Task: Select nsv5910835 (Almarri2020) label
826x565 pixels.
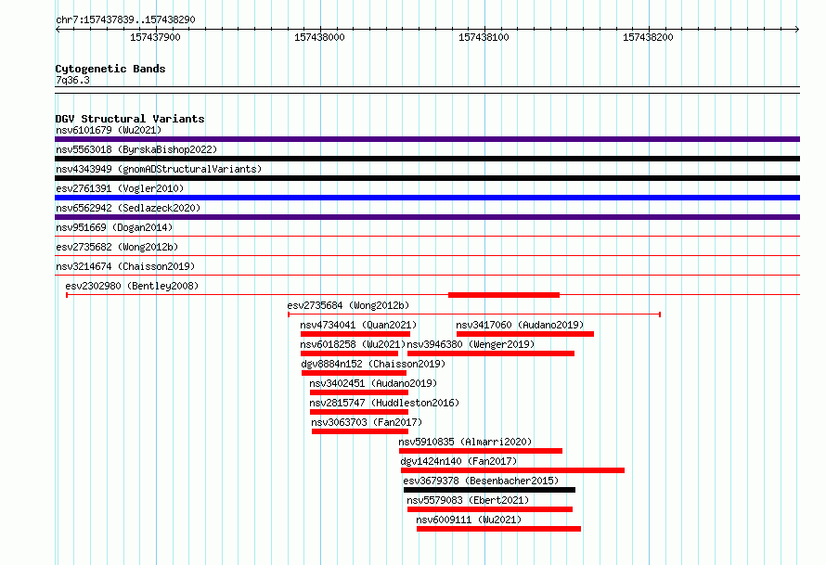Action: click(x=465, y=442)
